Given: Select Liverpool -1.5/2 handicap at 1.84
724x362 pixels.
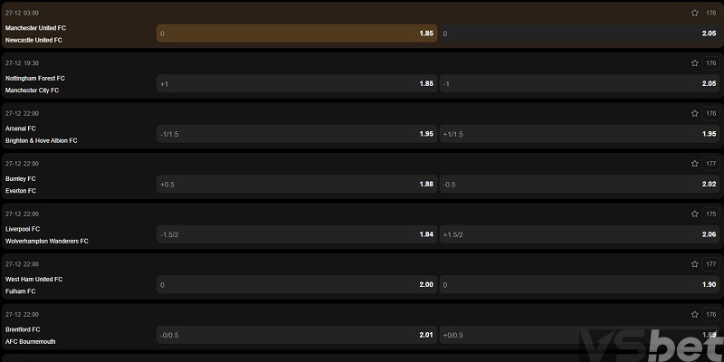Looking at the screenshot, I should [x=296, y=234].
